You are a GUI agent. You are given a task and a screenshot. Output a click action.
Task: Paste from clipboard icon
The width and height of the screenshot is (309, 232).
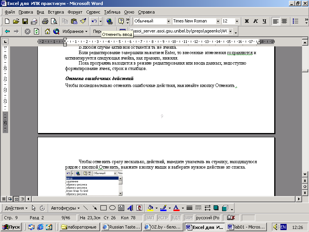[x=74, y=21]
